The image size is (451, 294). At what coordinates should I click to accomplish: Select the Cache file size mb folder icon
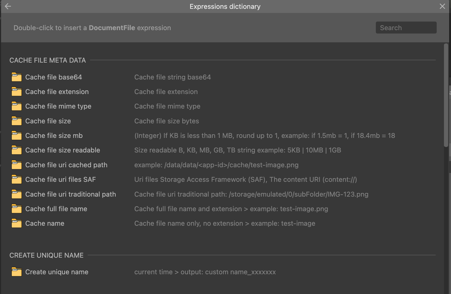point(17,136)
